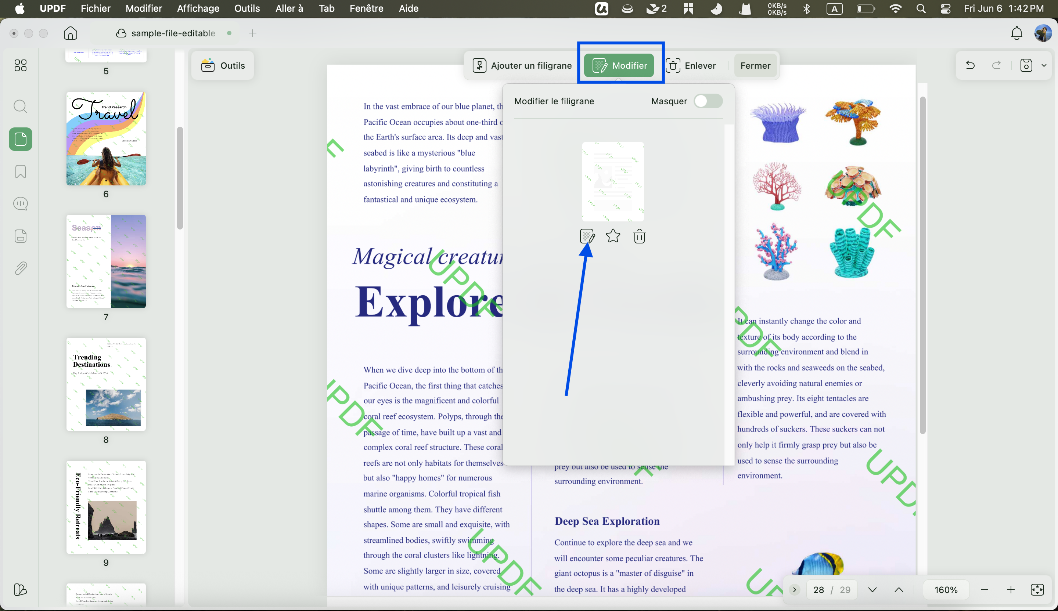
Task: Toggle the Masquer switch
Action: click(708, 101)
